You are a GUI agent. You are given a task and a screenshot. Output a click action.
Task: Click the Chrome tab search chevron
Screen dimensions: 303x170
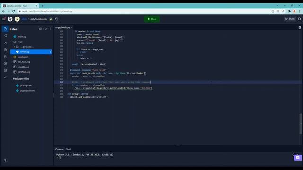(x=277, y=5)
